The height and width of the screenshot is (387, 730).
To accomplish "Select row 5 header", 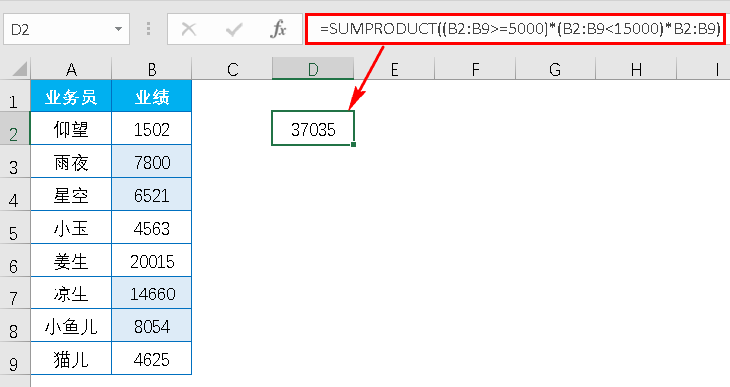I will 14,228.
